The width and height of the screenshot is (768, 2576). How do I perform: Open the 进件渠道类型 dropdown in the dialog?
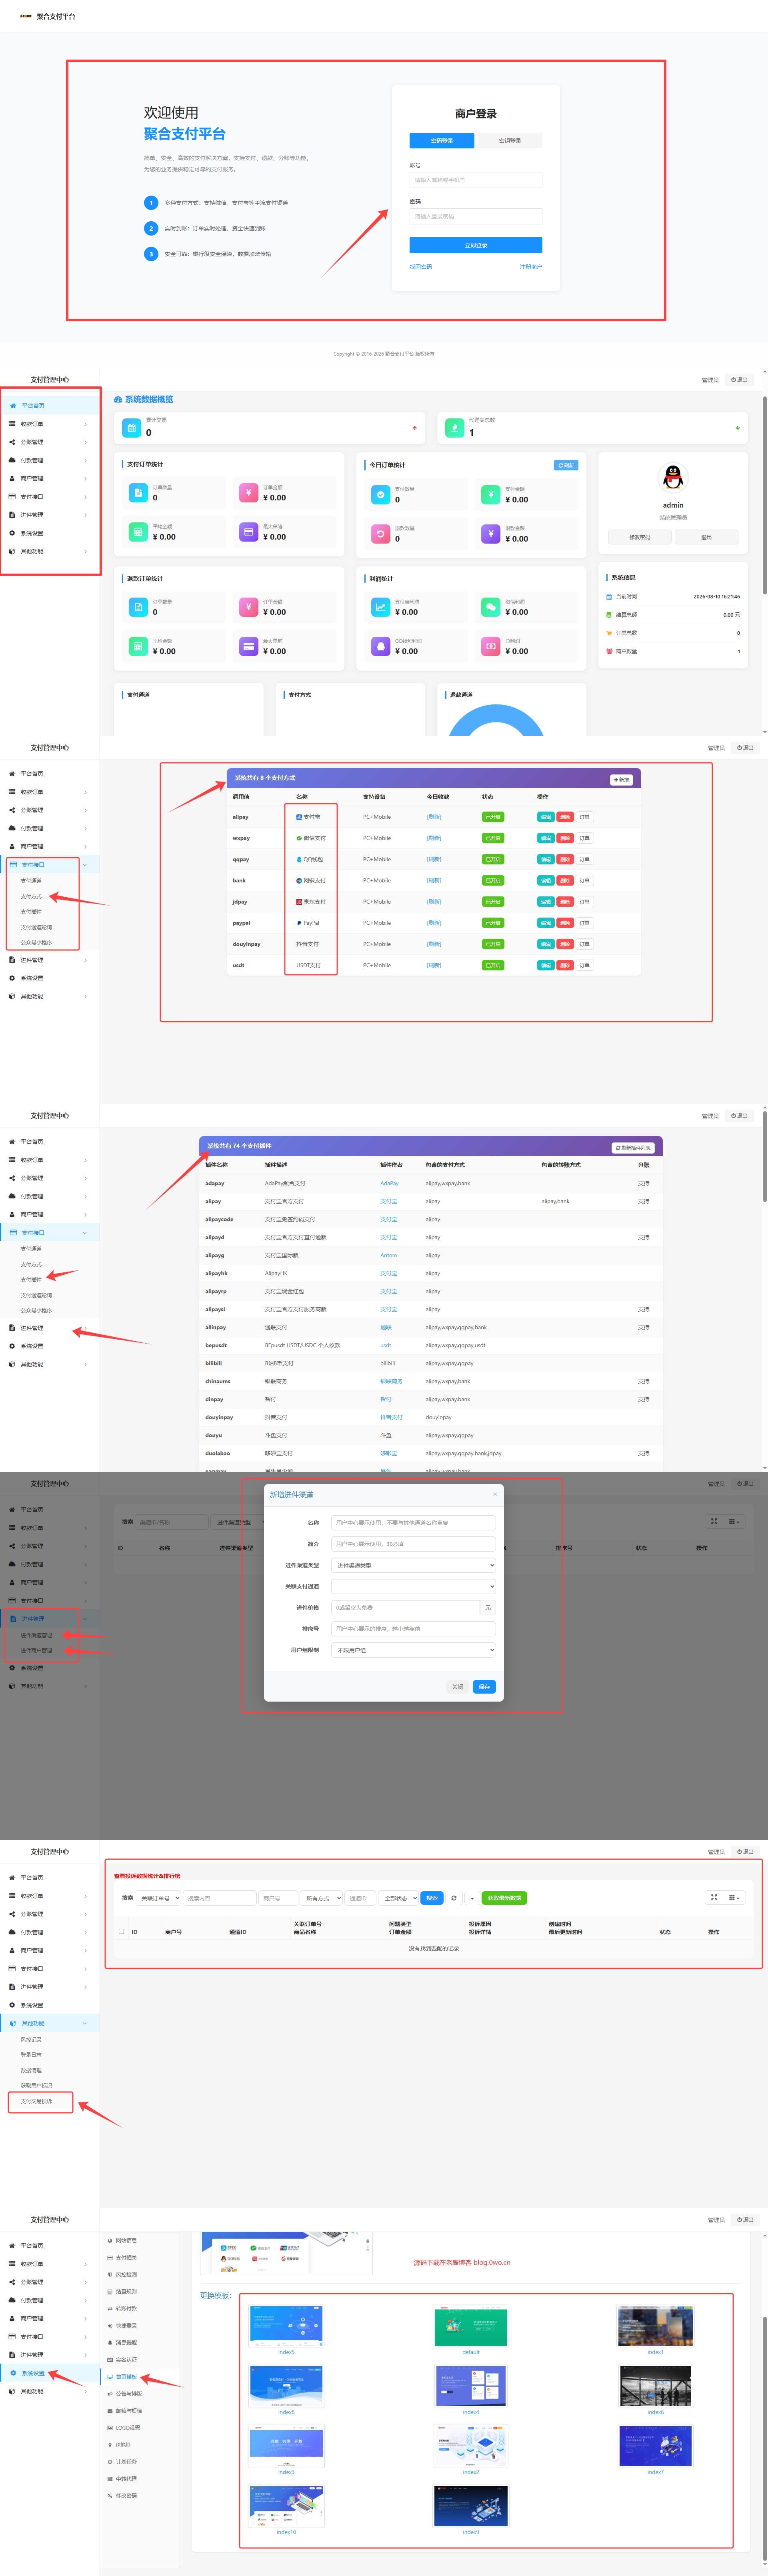coord(413,1565)
